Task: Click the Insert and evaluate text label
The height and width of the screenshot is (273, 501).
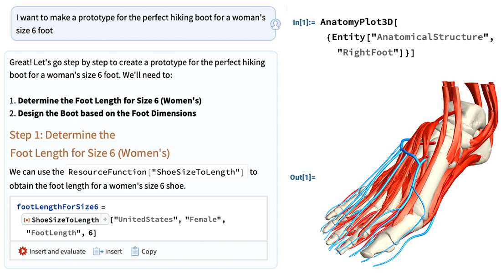Action: (57, 252)
